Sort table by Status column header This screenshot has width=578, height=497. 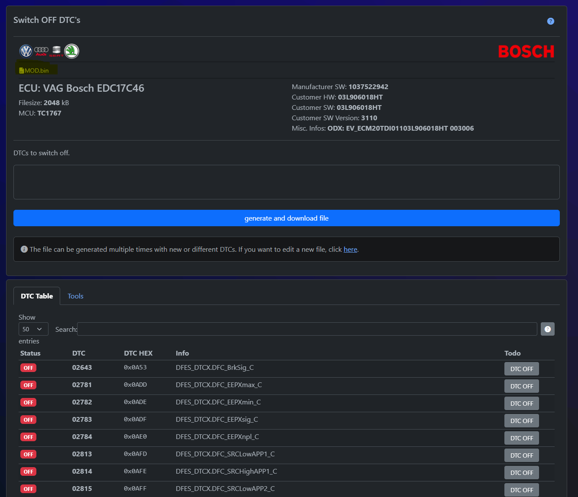click(30, 353)
